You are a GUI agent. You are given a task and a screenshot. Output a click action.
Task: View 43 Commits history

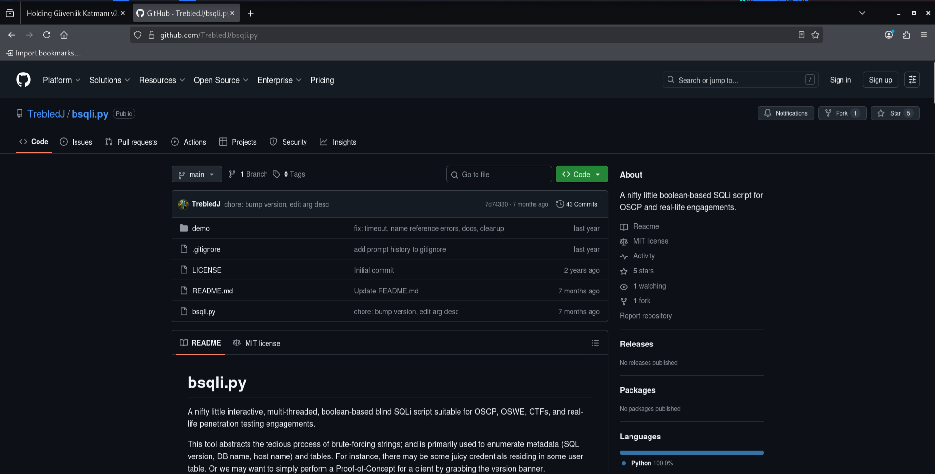pyautogui.click(x=577, y=204)
